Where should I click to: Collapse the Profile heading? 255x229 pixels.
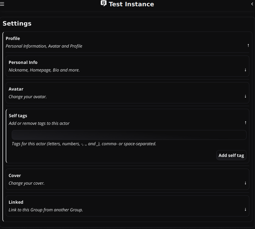(13, 38)
